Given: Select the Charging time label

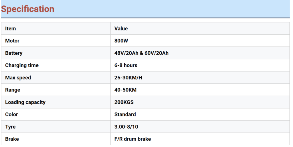Looking at the screenshot, I should pyautogui.click(x=22, y=65).
